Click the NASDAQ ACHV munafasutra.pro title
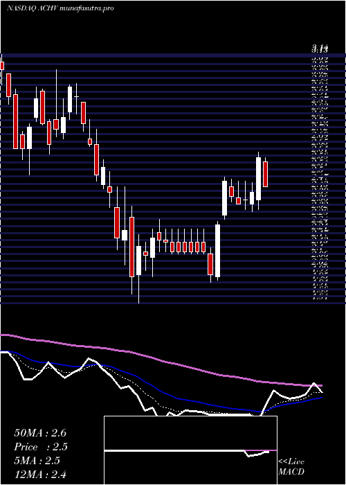This screenshot has height=485, width=346. coord(60,8)
